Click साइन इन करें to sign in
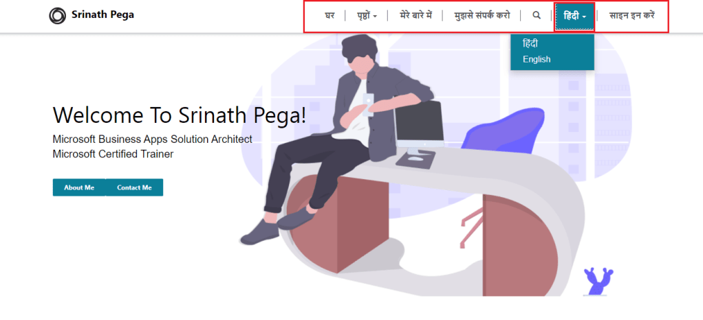703x320 pixels. [631, 15]
